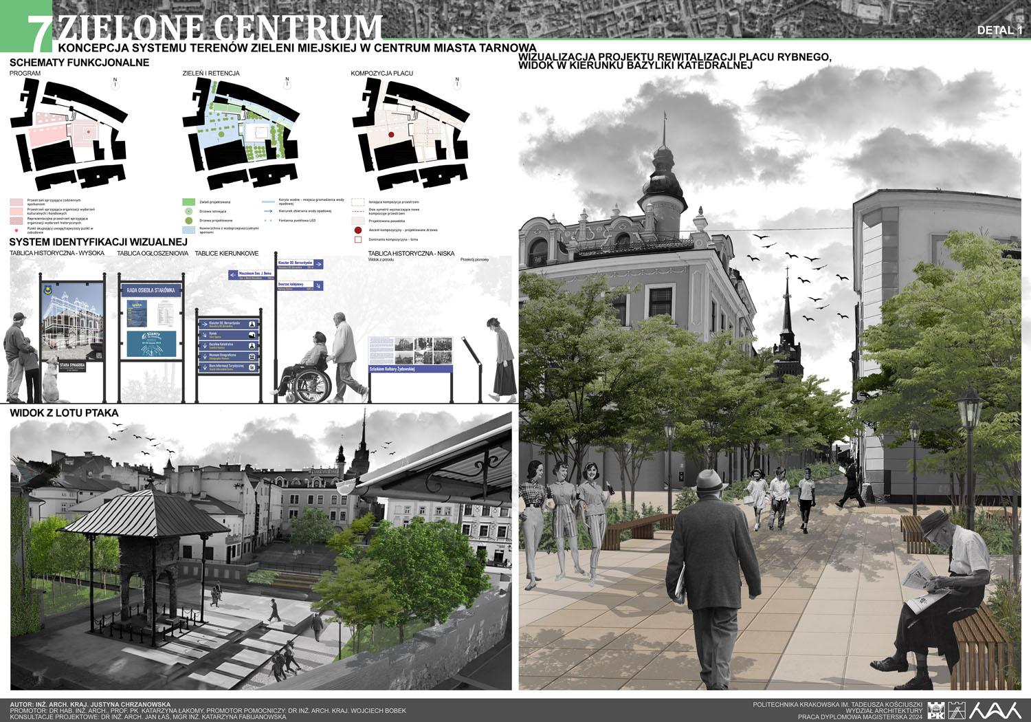Click the north arrow on Program diagram

(115, 83)
